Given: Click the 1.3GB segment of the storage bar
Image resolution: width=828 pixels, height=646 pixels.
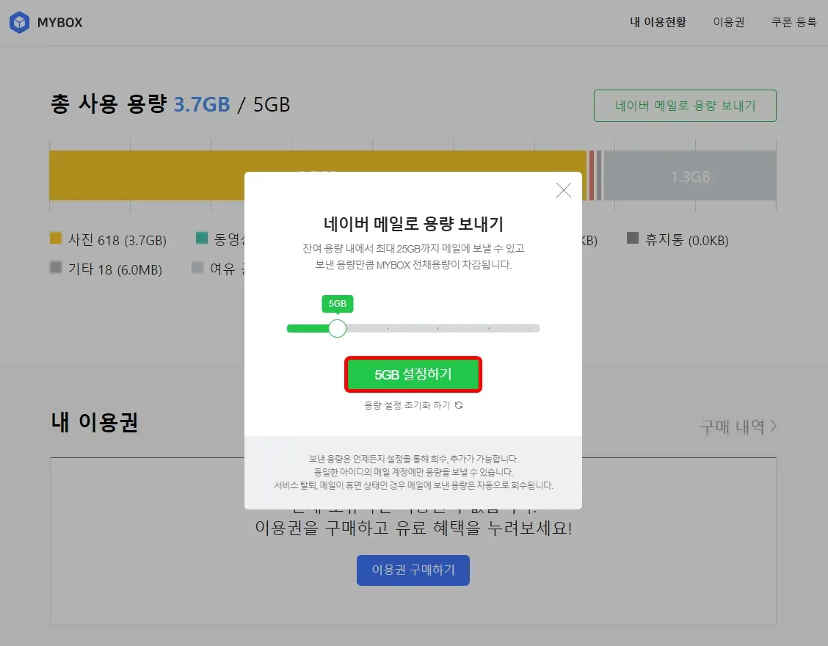Looking at the screenshot, I should pos(690,175).
